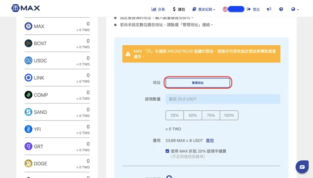
Task: Open the live chat support bubble
Action: click(302, 167)
